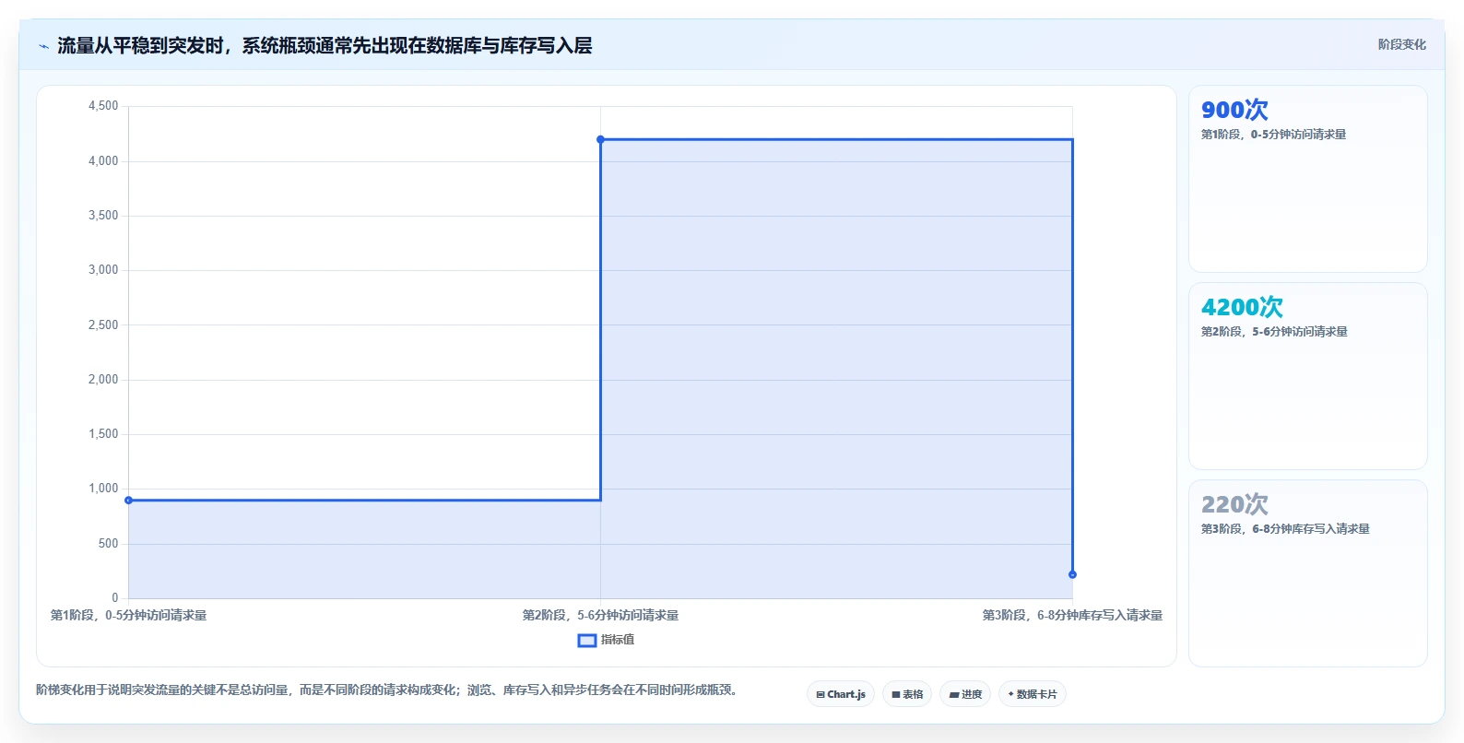Click the y-axis value 2,000
This screenshot has height=743, width=1464.
(103, 380)
